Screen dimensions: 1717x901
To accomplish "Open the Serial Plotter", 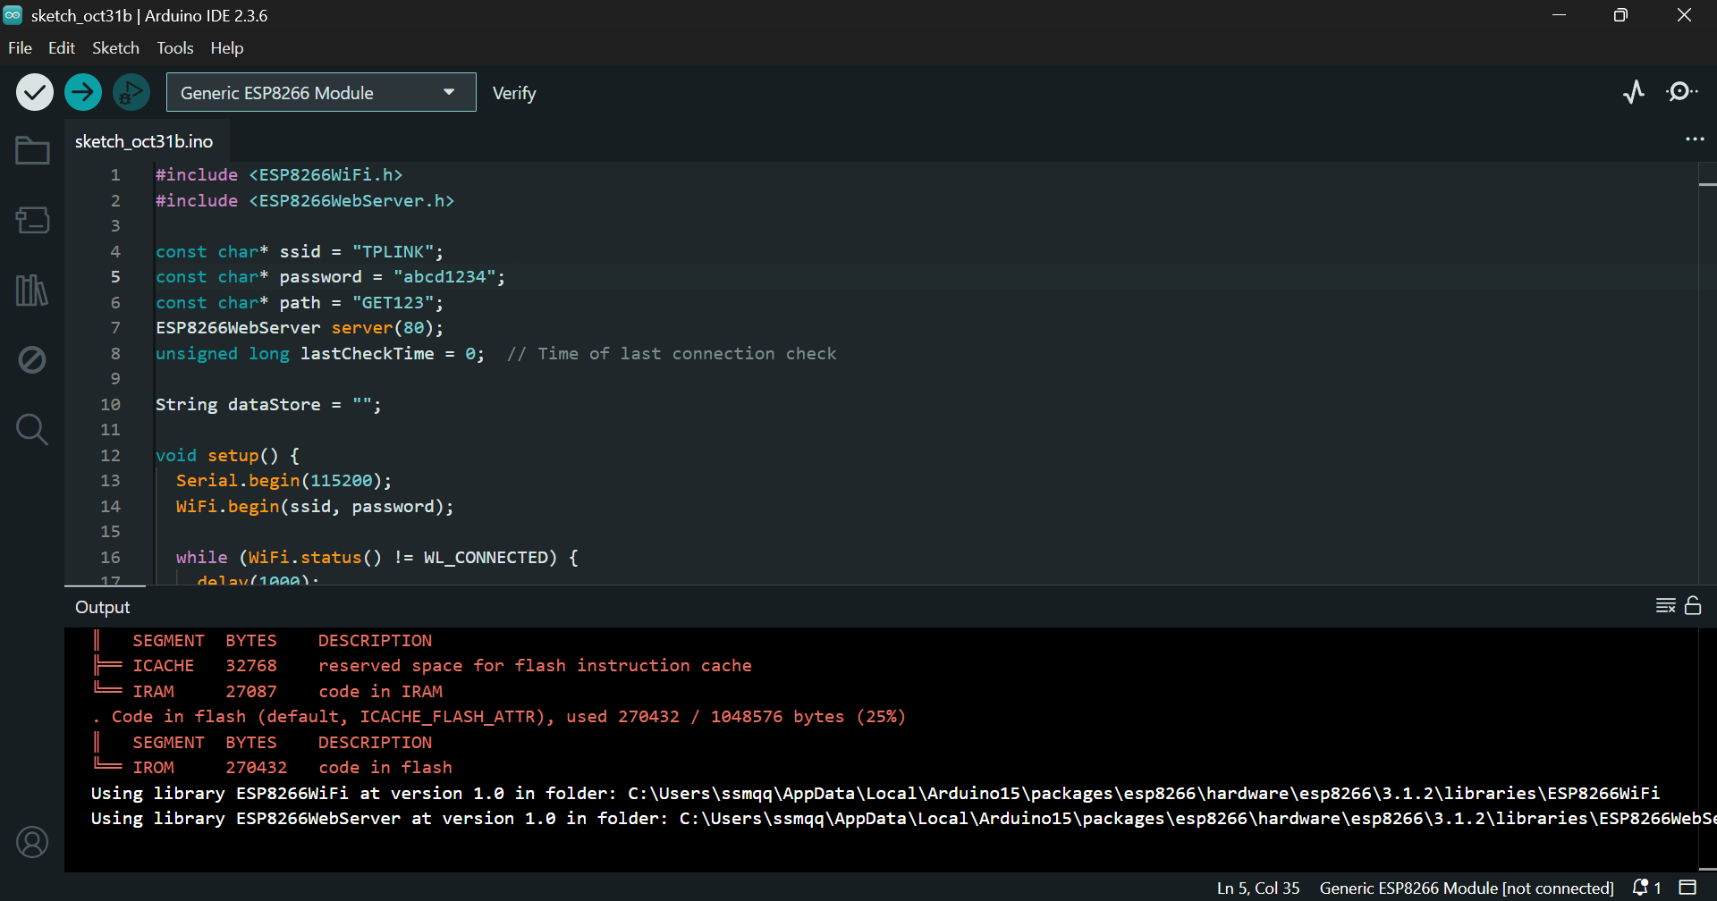I will (x=1634, y=92).
